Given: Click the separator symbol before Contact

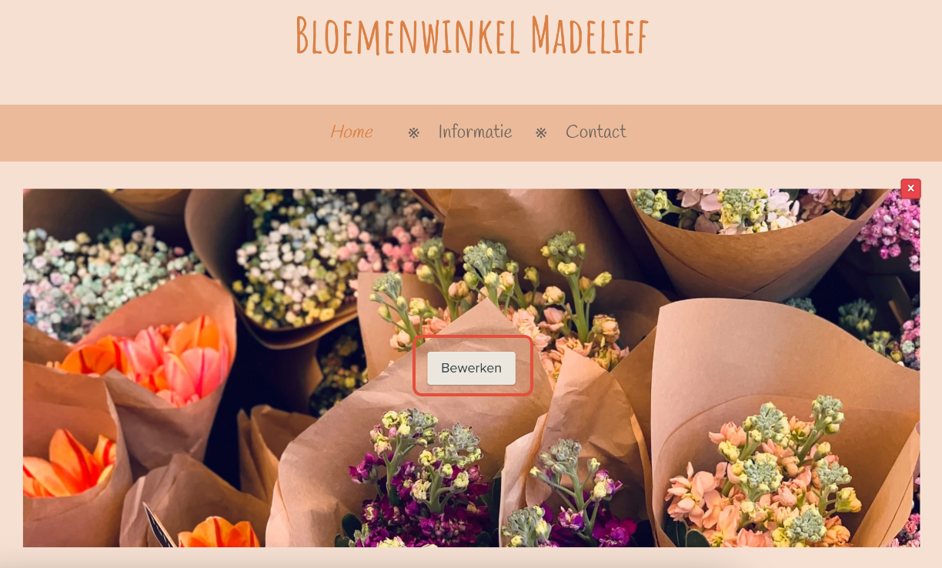Looking at the screenshot, I should click(541, 133).
